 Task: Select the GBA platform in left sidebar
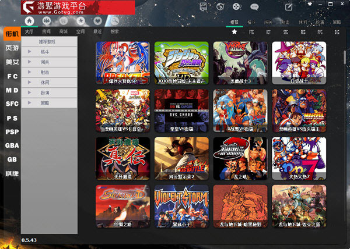pos(12,145)
